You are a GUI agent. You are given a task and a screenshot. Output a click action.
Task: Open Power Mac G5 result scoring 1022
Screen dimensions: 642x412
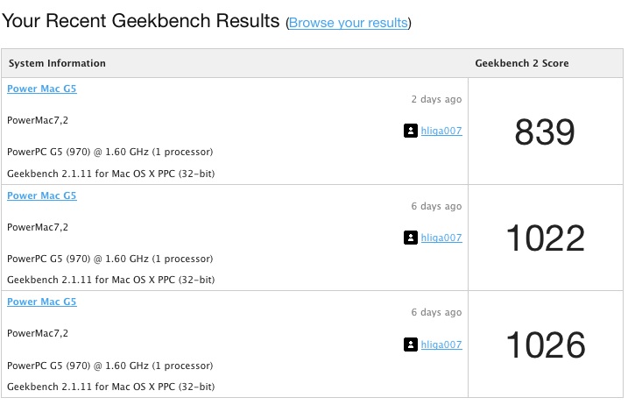pyautogui.click(x=42, y=195)
